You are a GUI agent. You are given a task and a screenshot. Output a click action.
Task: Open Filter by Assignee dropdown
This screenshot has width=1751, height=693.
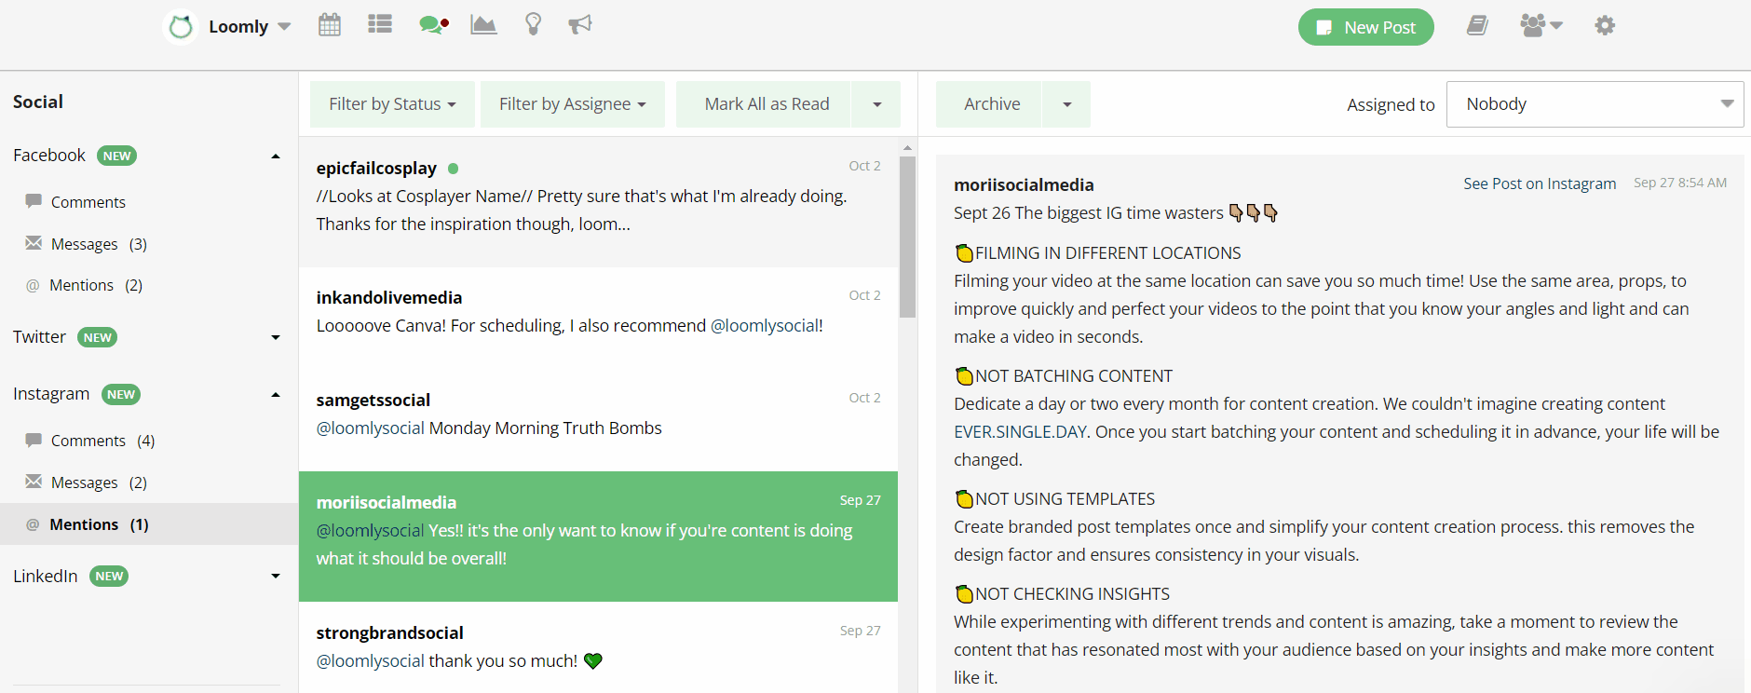point(573,104)
